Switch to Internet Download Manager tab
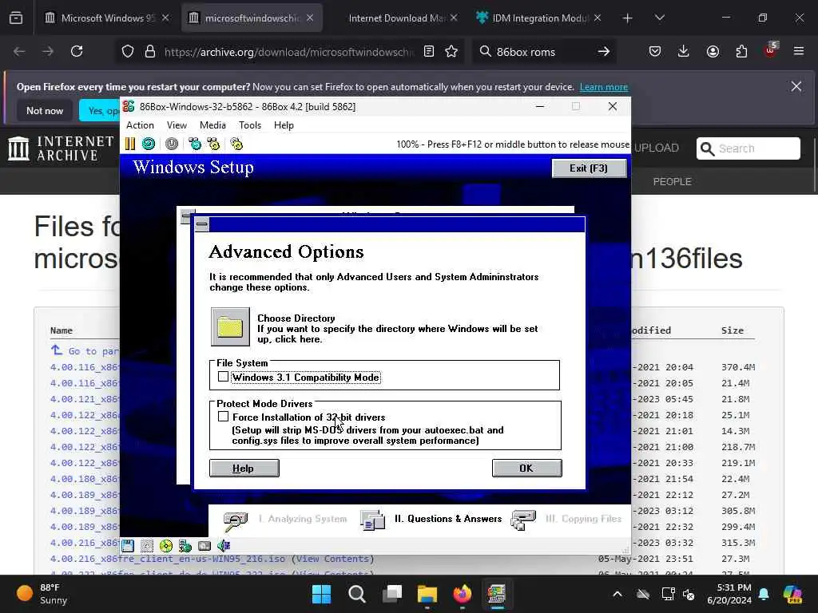818x613 pixels. click(x=396, y=18)
